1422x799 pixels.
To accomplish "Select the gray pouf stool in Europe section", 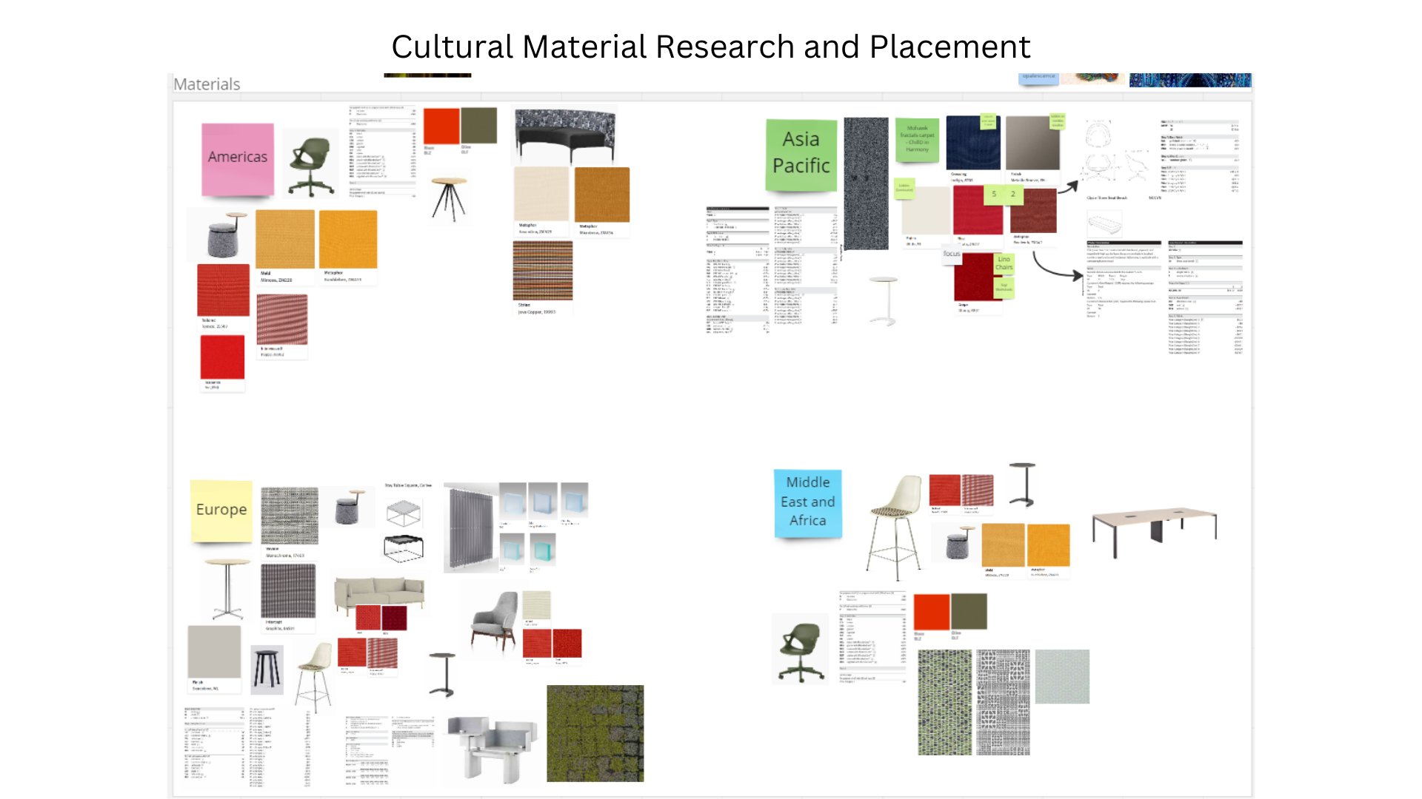I will [x=350, y=507].
